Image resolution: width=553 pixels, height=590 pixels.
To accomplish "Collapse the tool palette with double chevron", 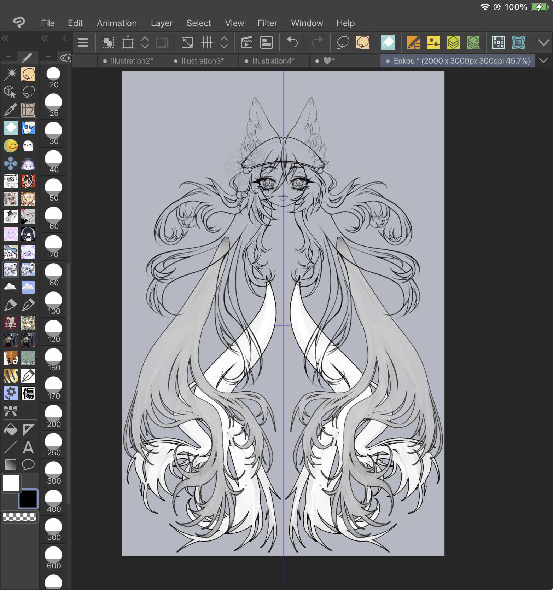I will pos(5,38).
